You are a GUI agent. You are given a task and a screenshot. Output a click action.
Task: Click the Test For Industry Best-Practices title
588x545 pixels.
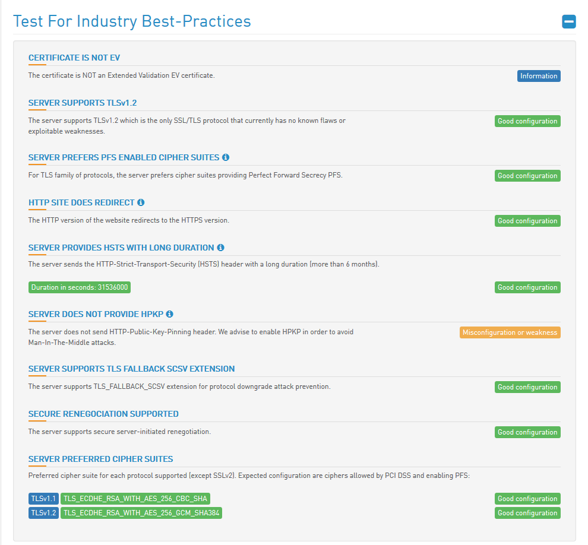132,21
